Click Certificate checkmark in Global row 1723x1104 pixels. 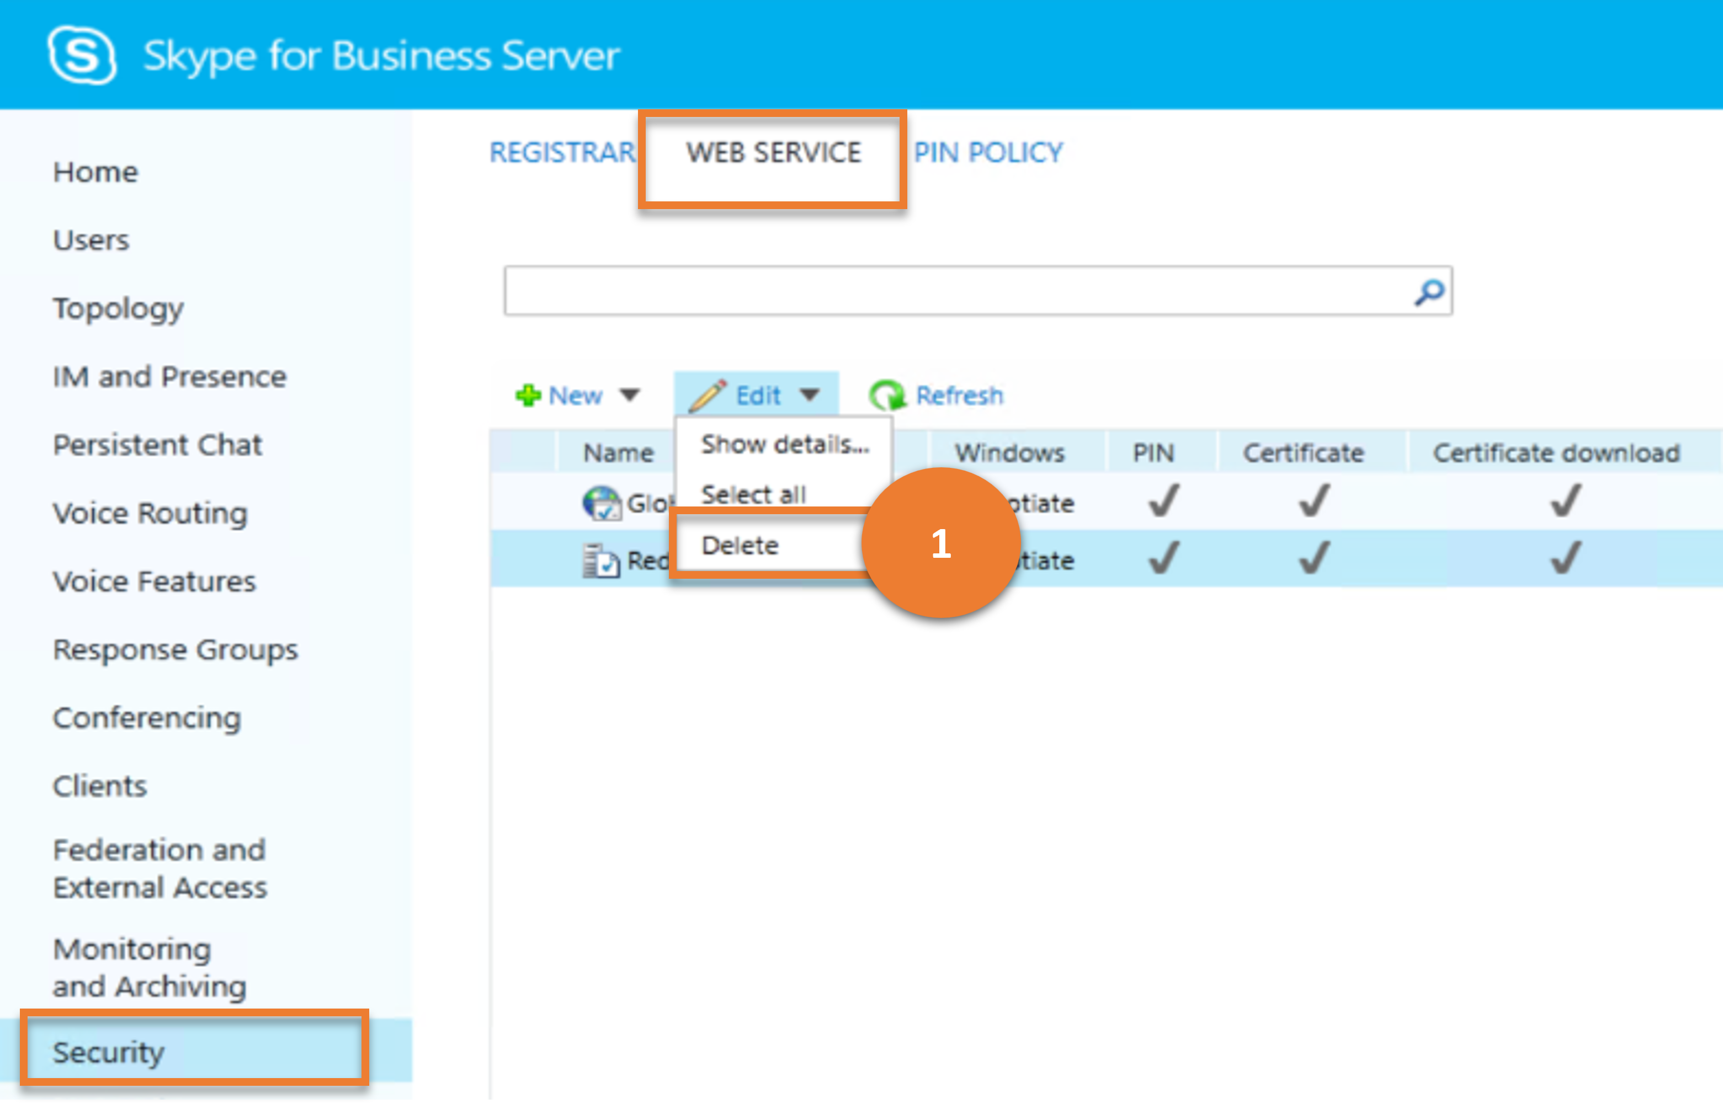1313,501
